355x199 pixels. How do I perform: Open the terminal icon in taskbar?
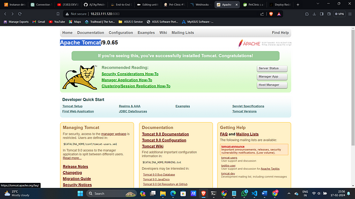[x=214, y=193]
